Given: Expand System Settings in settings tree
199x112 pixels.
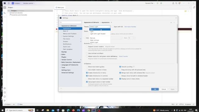Looking at the screenshot, I should point(62,36).
